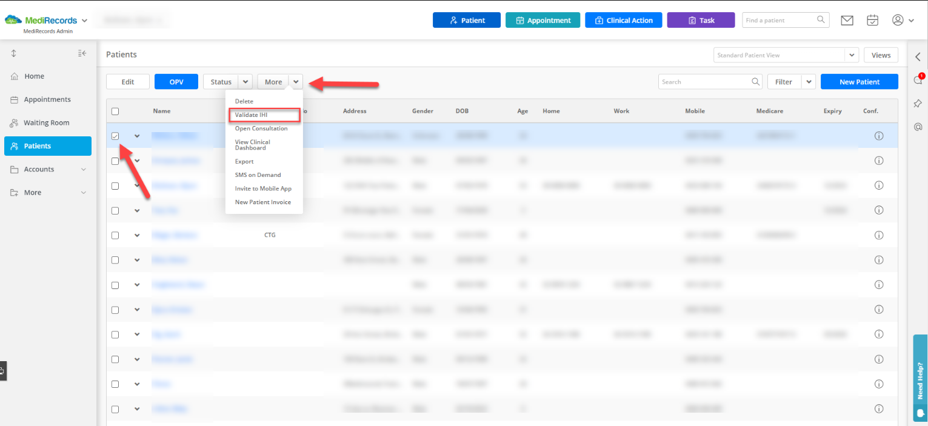Choose Export from the More menu
Viewport: 928px width, 426px height.
244,161
